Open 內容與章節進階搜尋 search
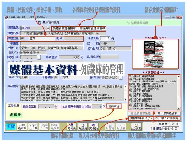Image resolution: width=187 pixels, height=141 pixels. [92, 28]
